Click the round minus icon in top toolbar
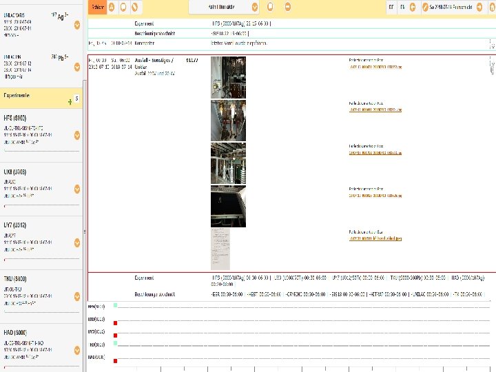The image size is (496, 372). point(287,7)
